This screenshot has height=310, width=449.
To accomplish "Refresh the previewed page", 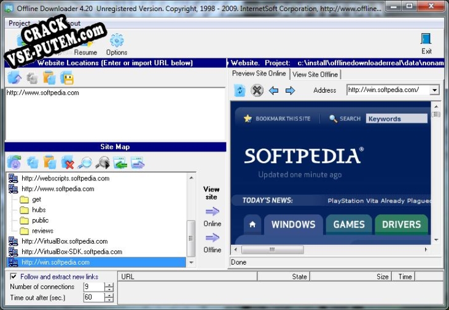I will (x=240, y=91).
